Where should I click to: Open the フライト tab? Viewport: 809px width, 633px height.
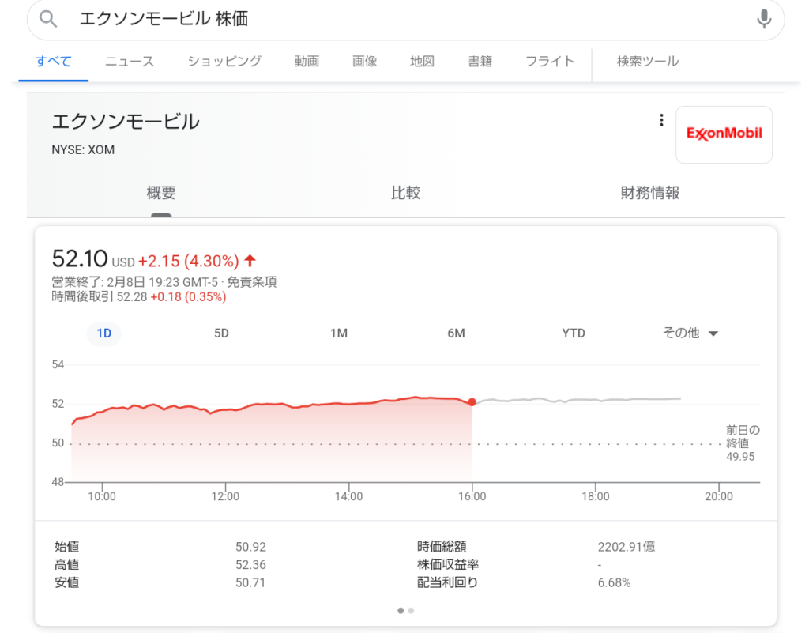(x=550, y=61)
